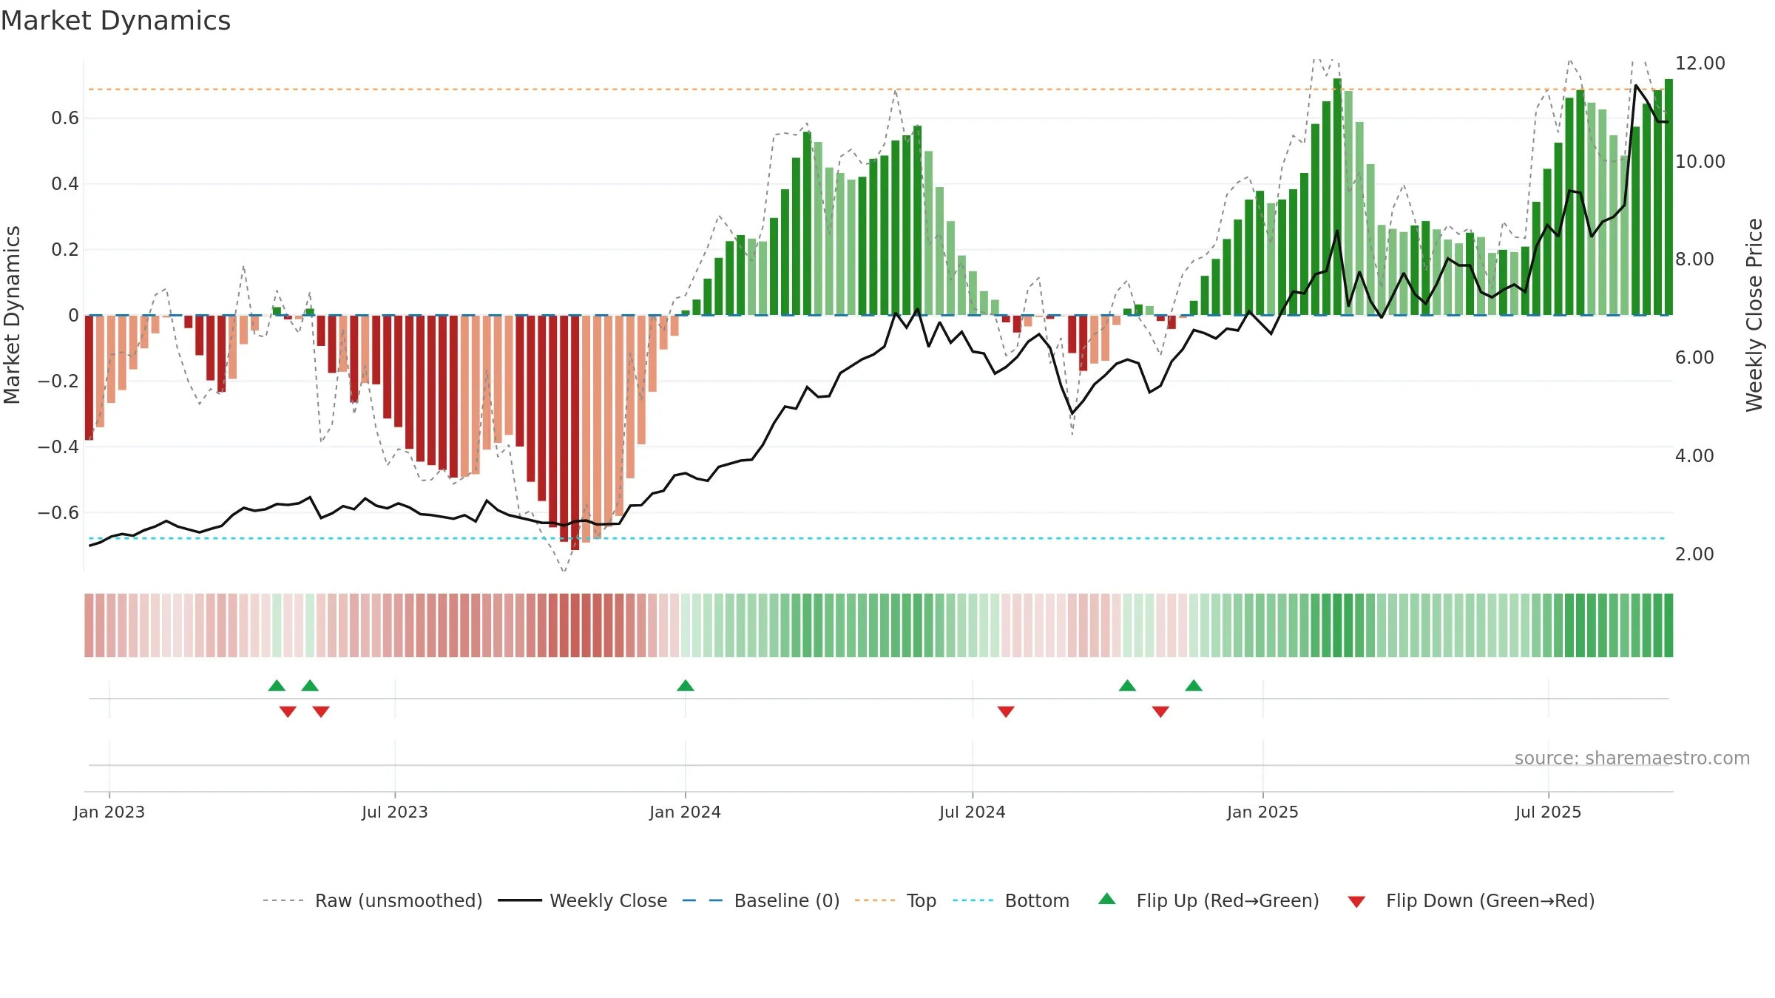Click the −0.6 left axis tick

pos(58,513)
